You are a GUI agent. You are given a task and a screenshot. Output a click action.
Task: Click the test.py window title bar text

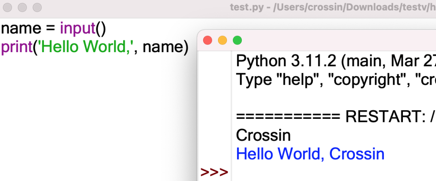click(333, 8)
